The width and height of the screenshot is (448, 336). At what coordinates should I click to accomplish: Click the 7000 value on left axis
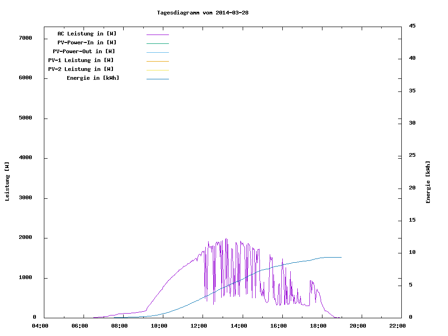pos(26,38)
